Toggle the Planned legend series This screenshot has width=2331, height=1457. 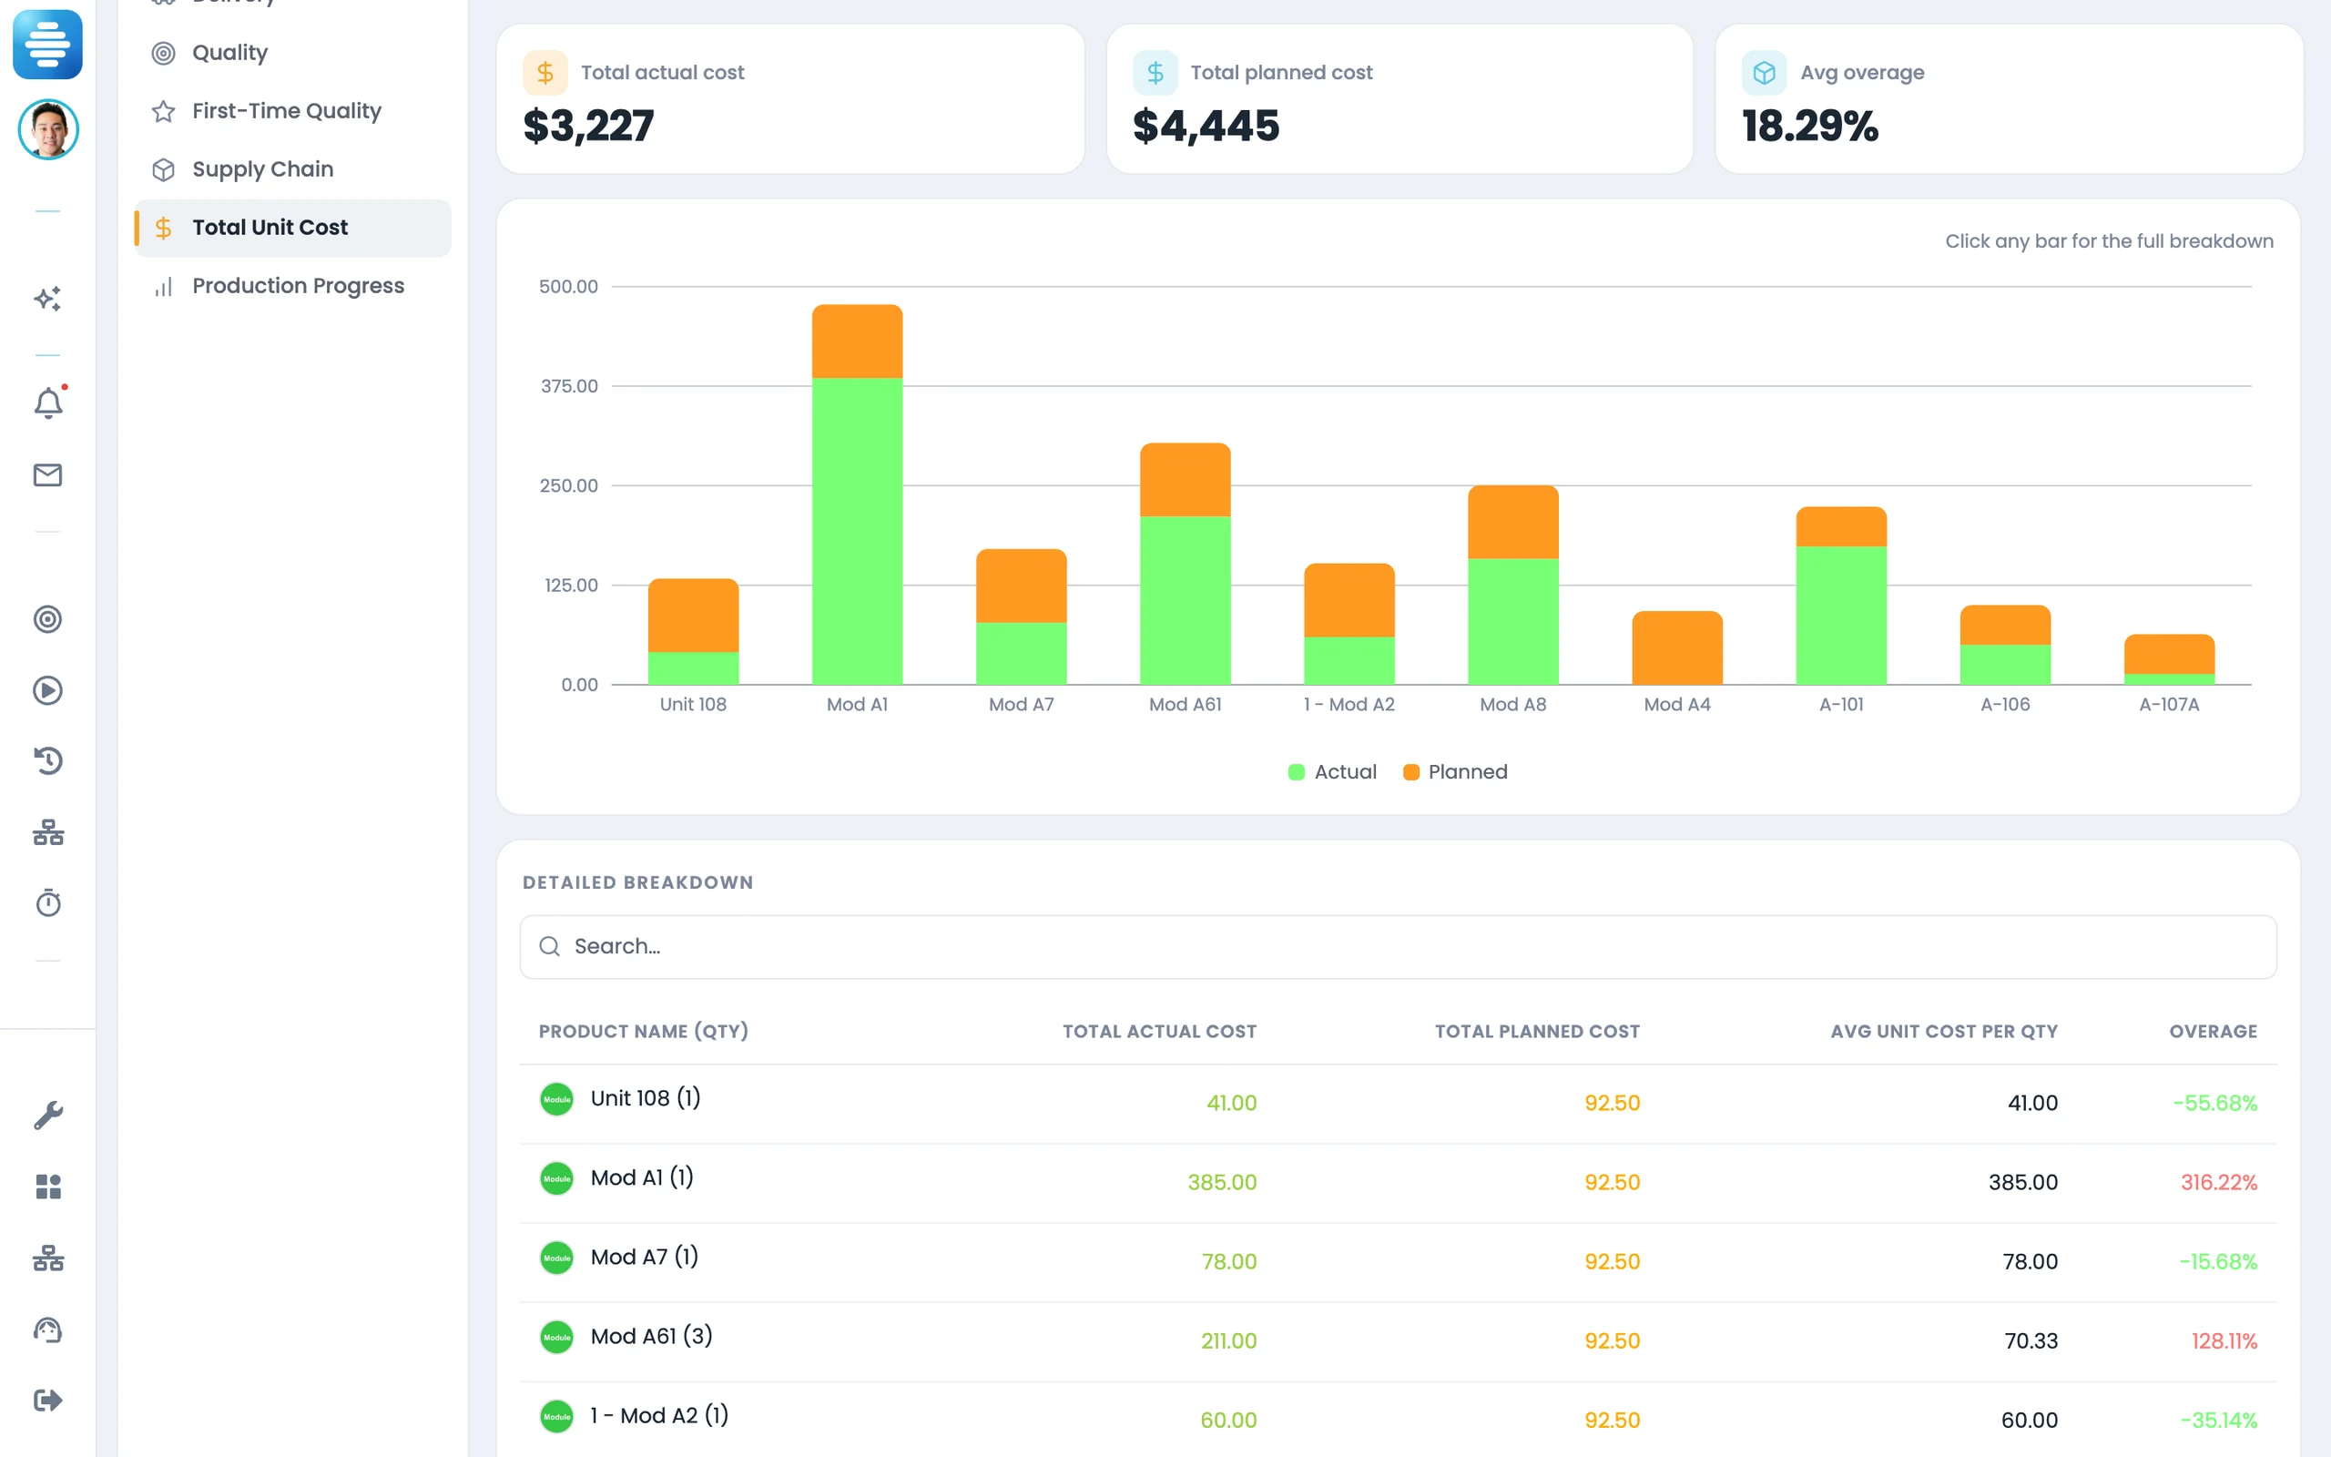point(1455,772)
